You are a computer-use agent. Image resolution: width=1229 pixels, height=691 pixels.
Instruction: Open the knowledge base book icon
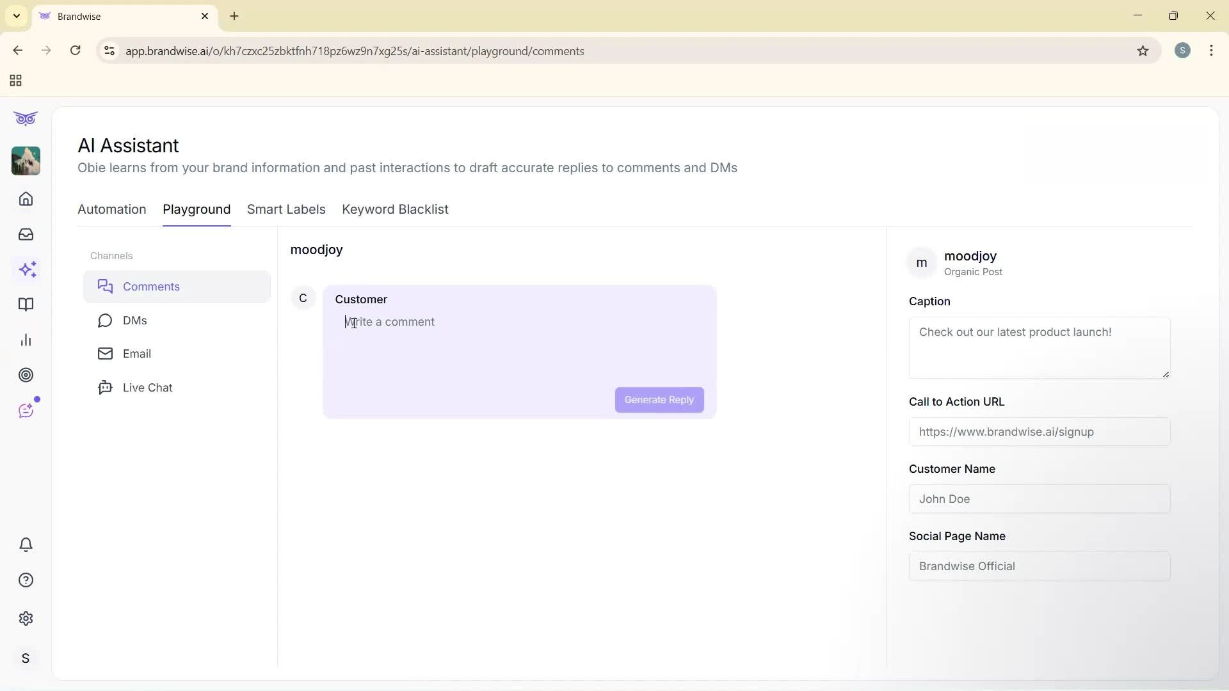[x=26, y=305]
